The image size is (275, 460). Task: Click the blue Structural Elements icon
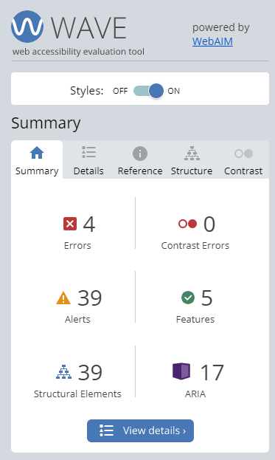[x=64, y=372]
